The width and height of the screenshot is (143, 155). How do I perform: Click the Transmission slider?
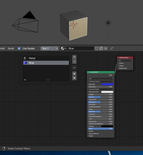click(100, 122)
